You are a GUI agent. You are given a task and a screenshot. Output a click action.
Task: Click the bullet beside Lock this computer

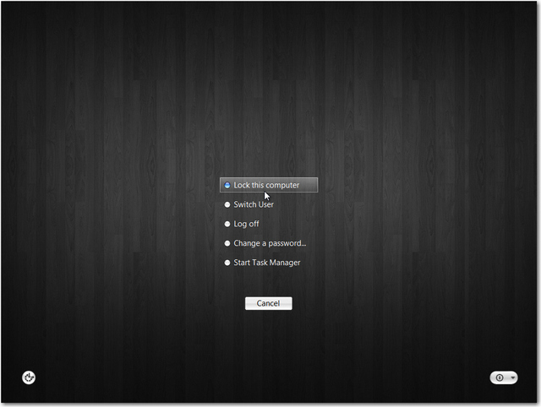tap(227, 186)
